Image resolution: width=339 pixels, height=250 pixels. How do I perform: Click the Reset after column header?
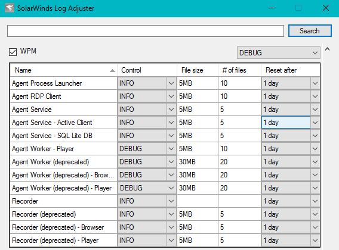(x=290, y=70)
